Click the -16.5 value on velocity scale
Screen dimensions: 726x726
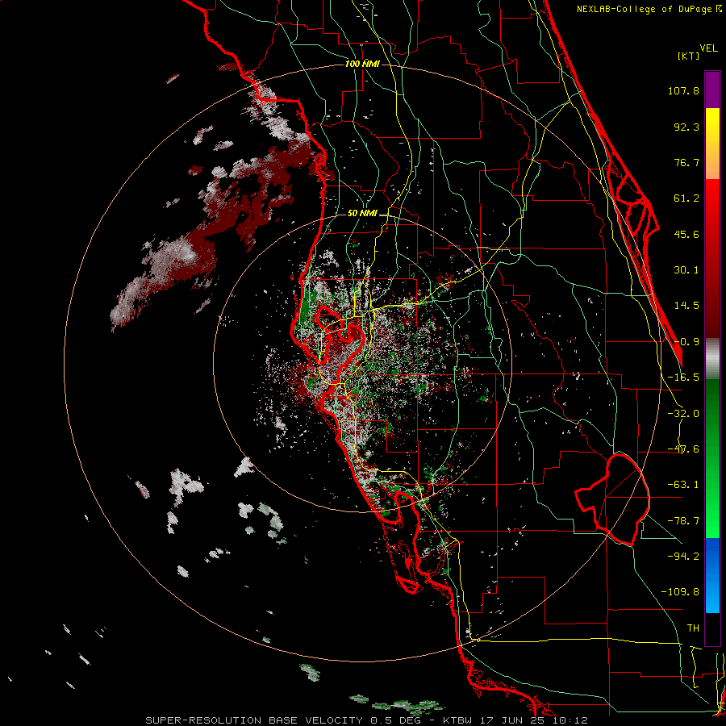tap(683, 378)
